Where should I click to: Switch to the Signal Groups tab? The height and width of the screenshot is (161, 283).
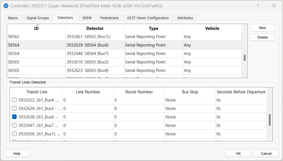click(37, 18)
